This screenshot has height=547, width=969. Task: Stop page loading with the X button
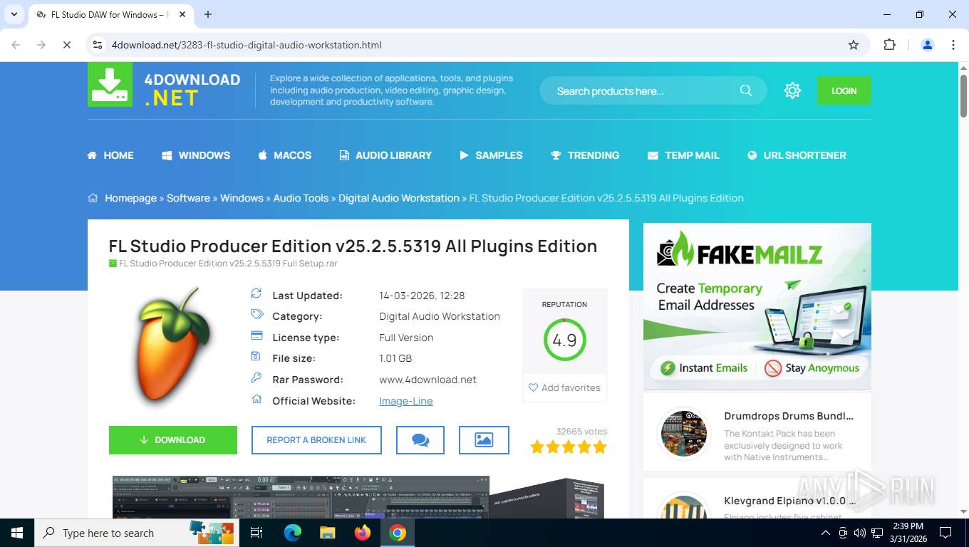[66, 45]
